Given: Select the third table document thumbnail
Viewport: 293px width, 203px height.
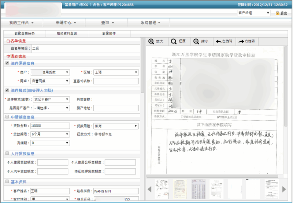Looking at the screenshot, I should (198, 189).
